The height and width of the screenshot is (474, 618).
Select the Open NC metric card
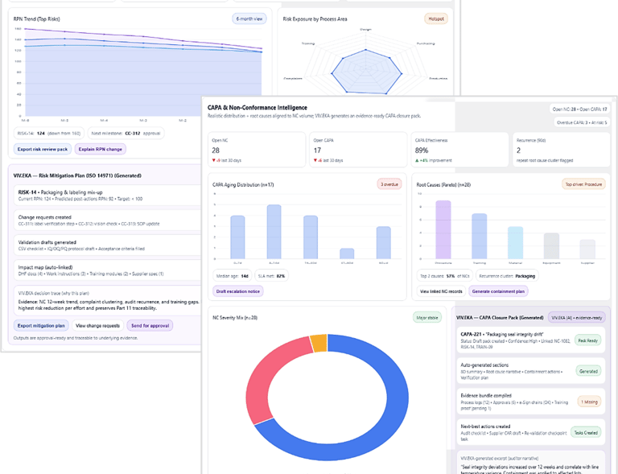pyautogui.click(x=257, y=150)
